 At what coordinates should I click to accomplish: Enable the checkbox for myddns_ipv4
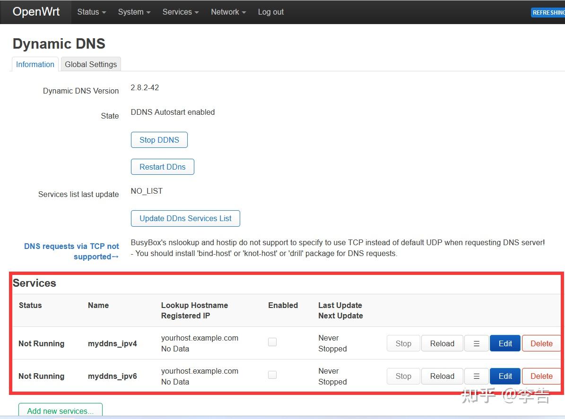(272, 342)
